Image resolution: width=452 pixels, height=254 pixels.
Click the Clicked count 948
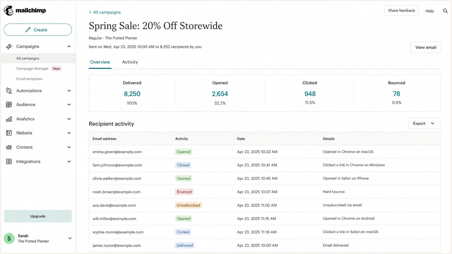pyautogui.click(x=310, y=94)
